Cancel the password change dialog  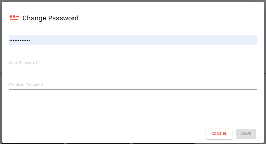(219, 134)
